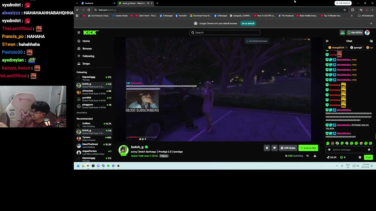Open Chrome extensions puzzle icon
Screen dimensions: 376x211
point(352,10)
